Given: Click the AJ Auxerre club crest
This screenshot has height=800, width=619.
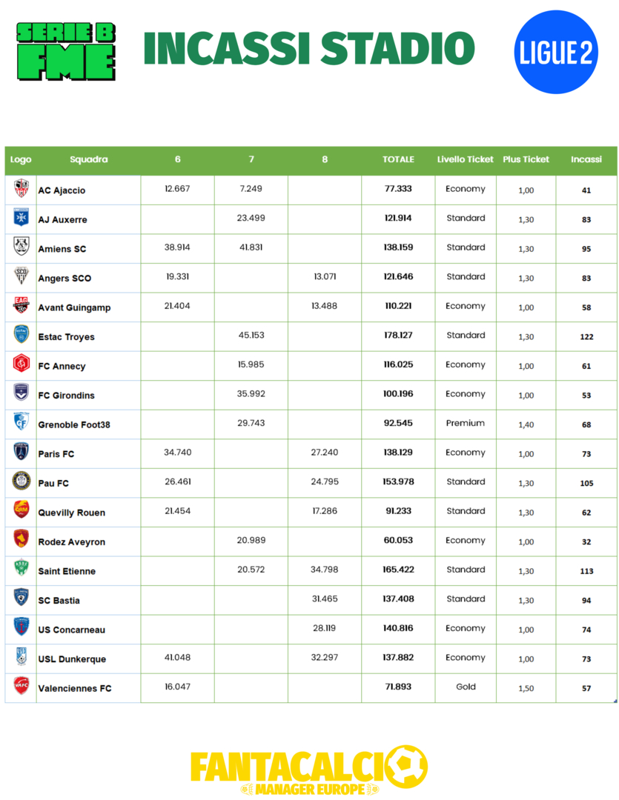Looking at the screenshot, I should click(x=21, y=218).
